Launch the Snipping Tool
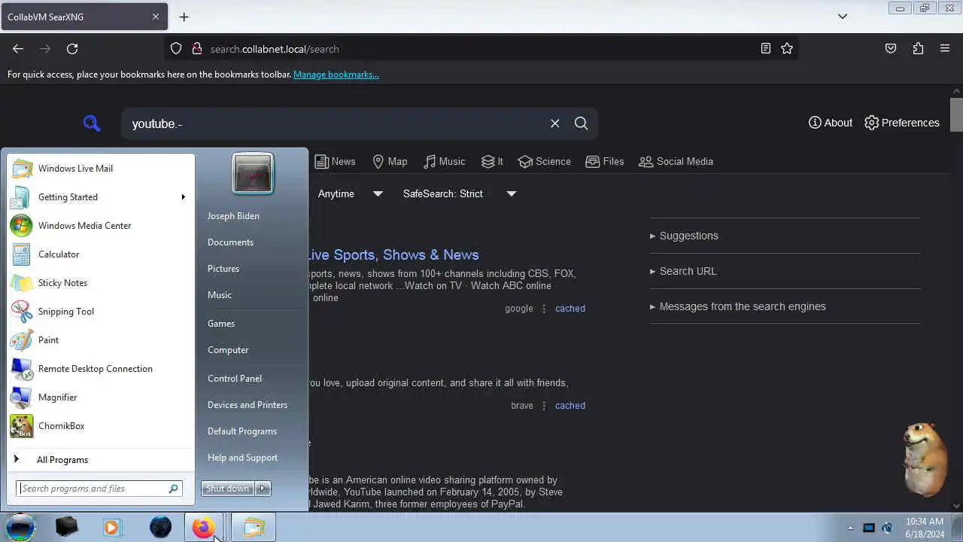 click(x=101, y=311)
